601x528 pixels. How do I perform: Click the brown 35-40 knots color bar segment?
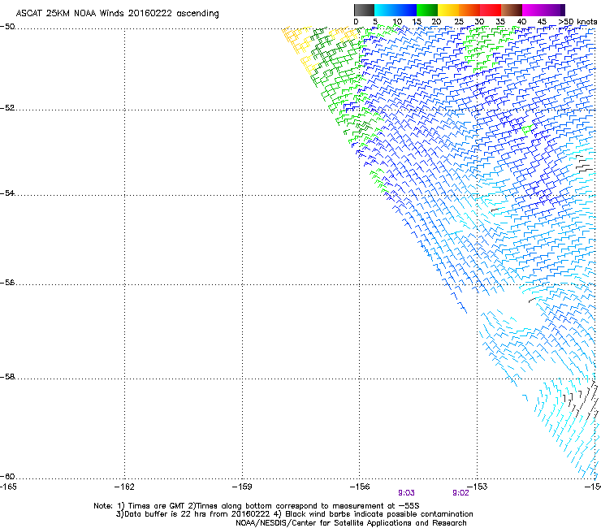(x=512, y=10)
